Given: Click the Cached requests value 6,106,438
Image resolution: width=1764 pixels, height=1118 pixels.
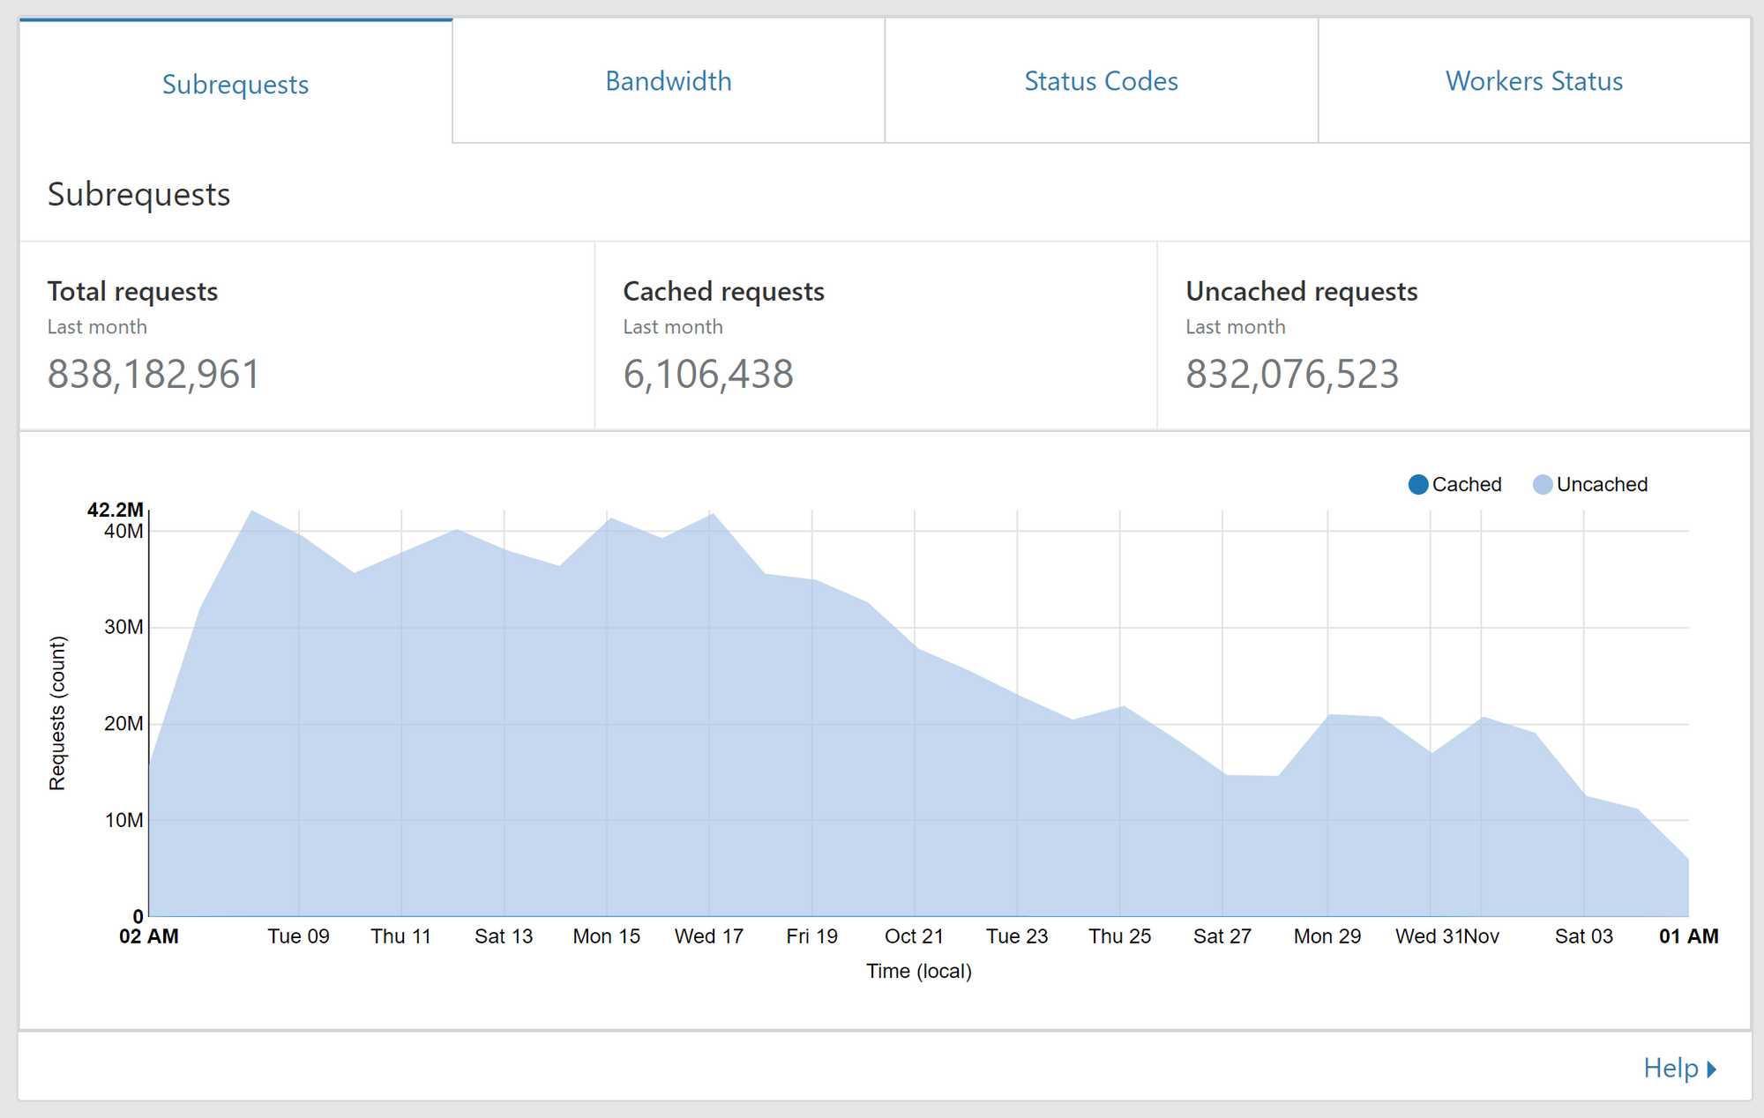Looking at the screenshot, I should click(708, 374).
